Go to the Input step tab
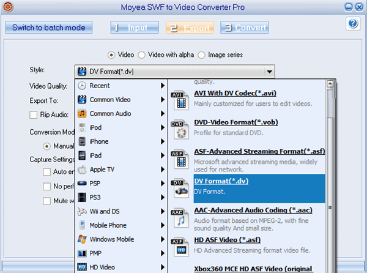The image size is (367, 273). pos(135,28)
